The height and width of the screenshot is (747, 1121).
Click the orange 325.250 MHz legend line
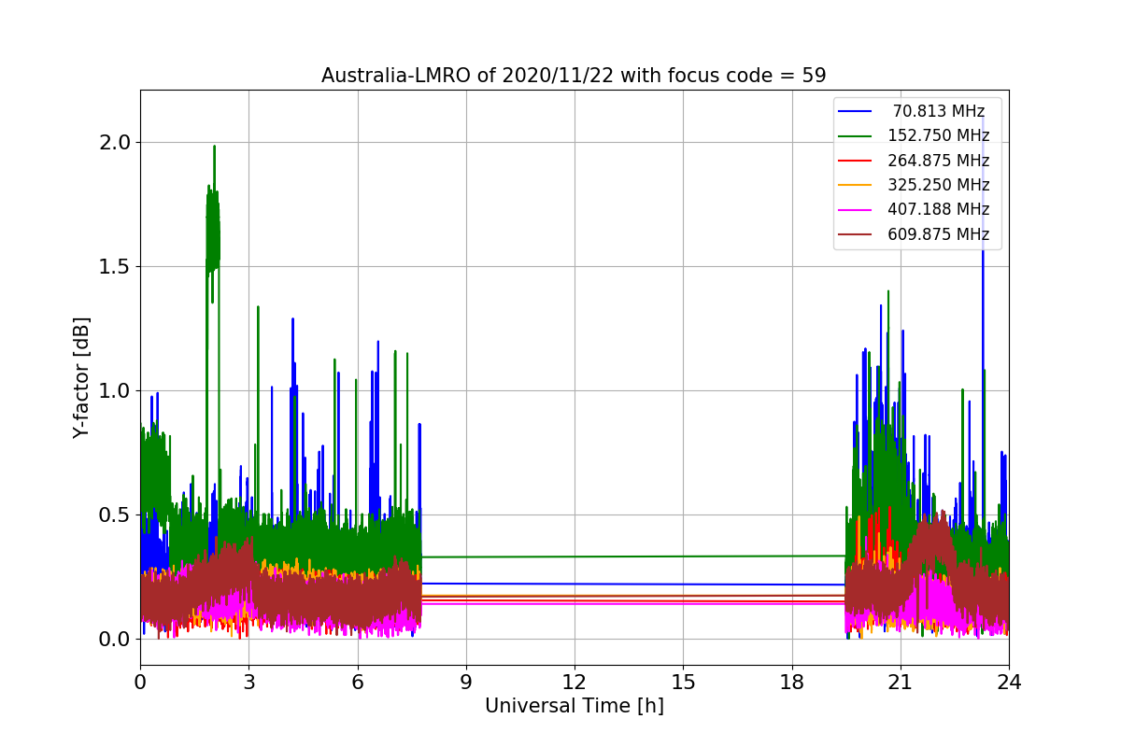pyautogui.click(x=855, y=185)
